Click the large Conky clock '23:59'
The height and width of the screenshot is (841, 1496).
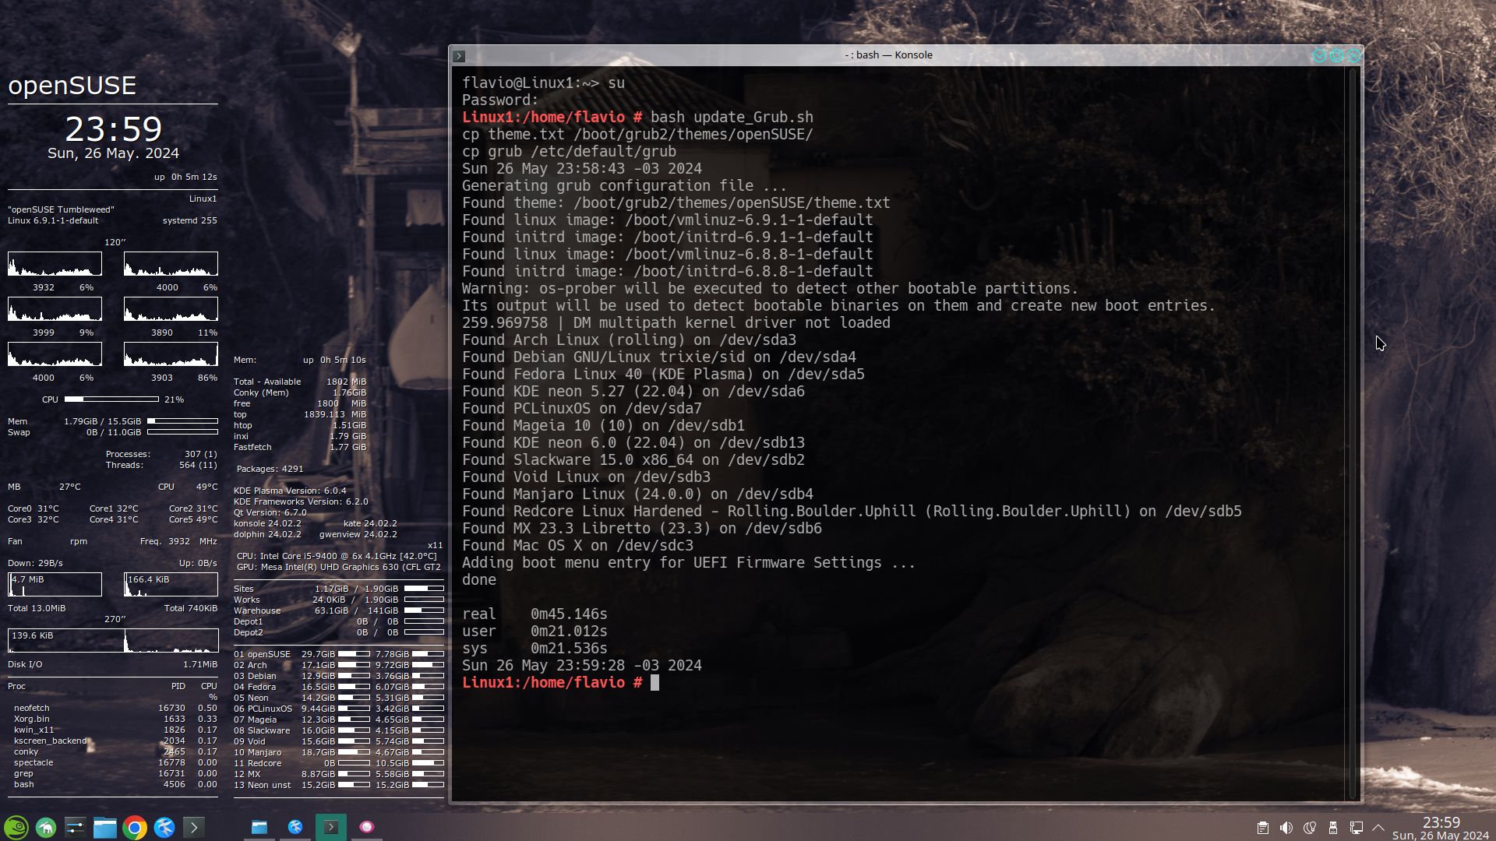click(x=113, y=128)
